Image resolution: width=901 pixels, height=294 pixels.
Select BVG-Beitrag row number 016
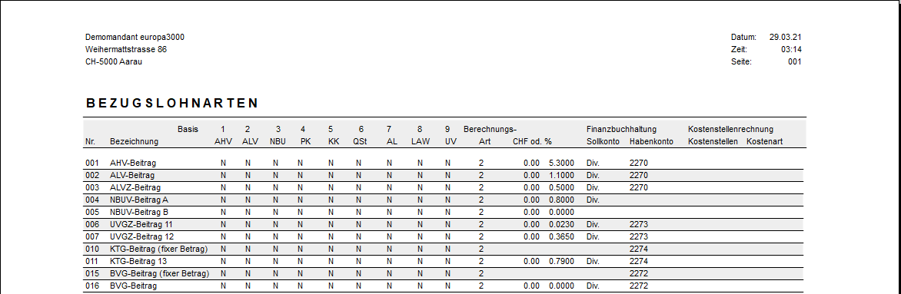91,286
